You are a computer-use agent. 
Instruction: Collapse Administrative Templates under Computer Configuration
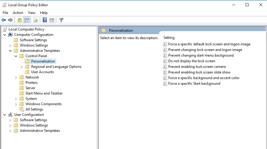pos(10,51)
